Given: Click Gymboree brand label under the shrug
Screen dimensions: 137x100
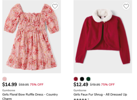Looking at the screenshot, I should click(x=80, y=90).
